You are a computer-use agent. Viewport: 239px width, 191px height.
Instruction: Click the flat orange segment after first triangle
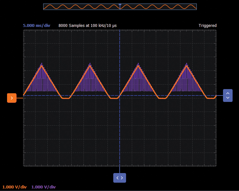(x=65, y=99)
